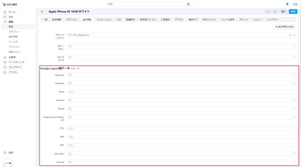Viewport: 301px width, 167px height.
Task: Click the add-ons puzzle icon
Action: (5, 72)
